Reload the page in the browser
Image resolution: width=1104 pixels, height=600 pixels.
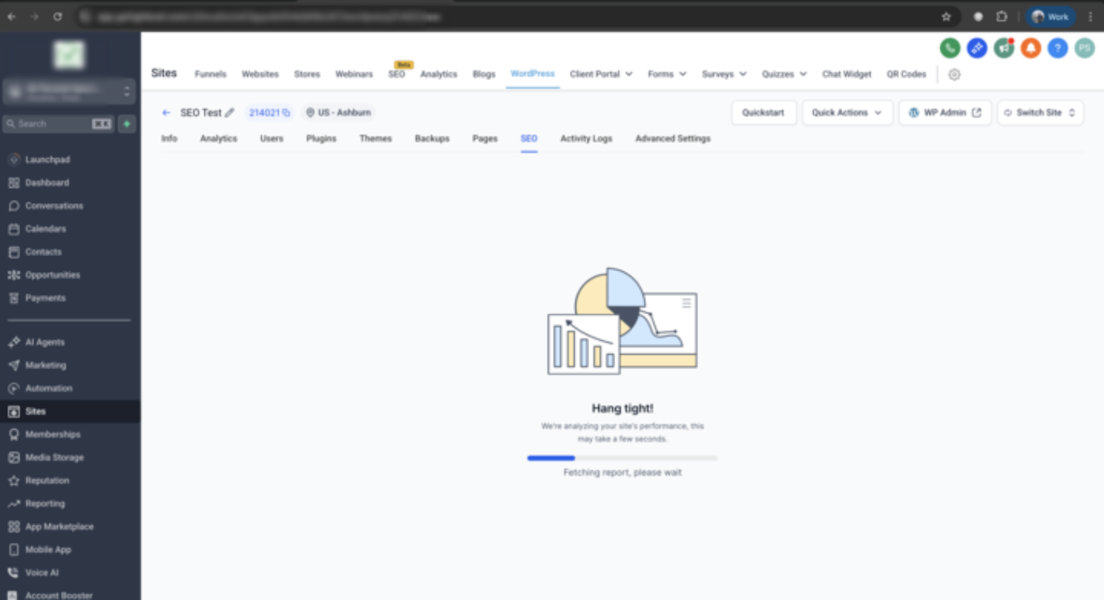pyautogui.click(x=58, y=16)
